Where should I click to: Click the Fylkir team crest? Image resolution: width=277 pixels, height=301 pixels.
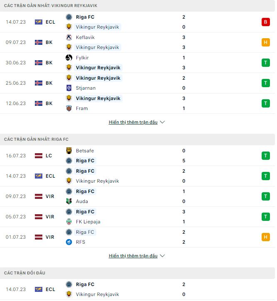69,58
